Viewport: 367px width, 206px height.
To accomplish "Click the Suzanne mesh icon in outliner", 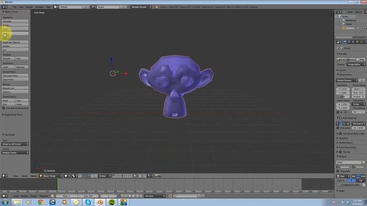I will pyautogui.click(x=344, y=28).
